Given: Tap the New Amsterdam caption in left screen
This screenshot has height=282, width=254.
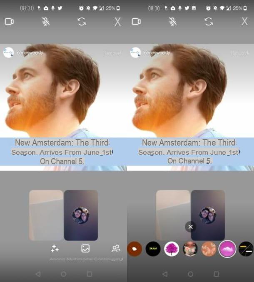Looking at the screenshot, I should click(x=62, y=152).
